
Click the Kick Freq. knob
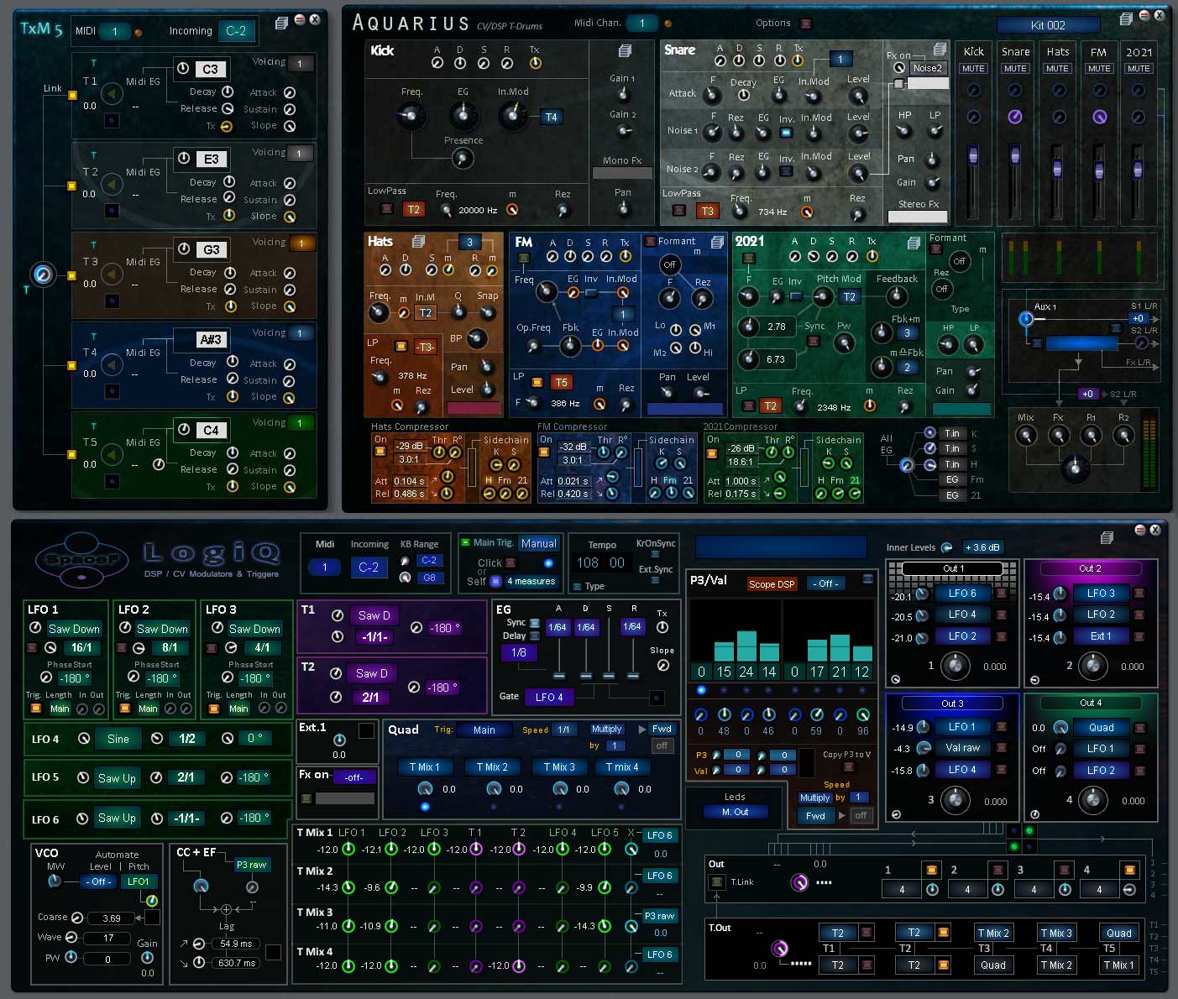point(411,114)
